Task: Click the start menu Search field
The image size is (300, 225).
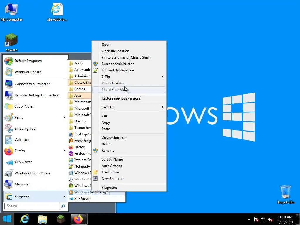Action: coord(32,206)
